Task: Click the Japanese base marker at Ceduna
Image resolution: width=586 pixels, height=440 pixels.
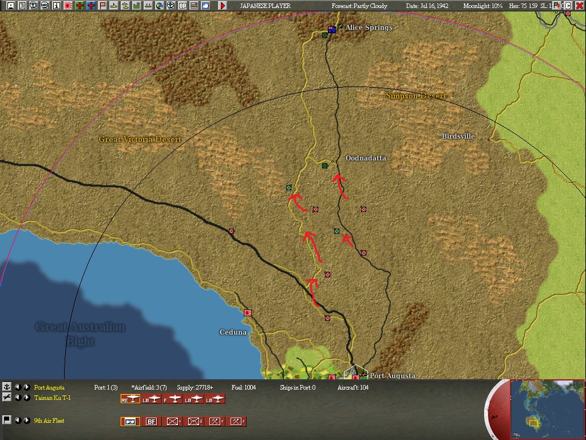Action: click(x=247, y=312)
